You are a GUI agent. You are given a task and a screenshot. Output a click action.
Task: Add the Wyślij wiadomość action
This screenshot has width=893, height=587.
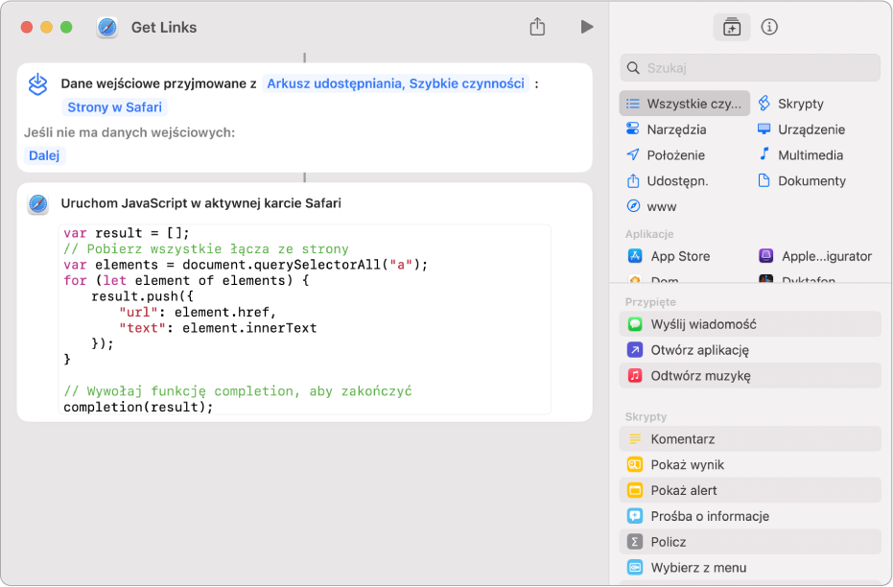pos(749,324)
